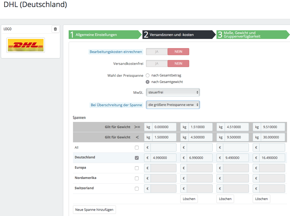Click the Deutschland zone name

(85, 157)
